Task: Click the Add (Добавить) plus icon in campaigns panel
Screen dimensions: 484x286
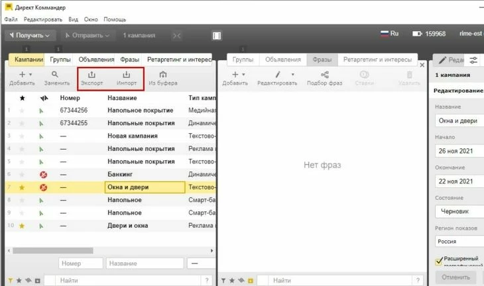Action: pyautogui.click(x=23, y=75)
